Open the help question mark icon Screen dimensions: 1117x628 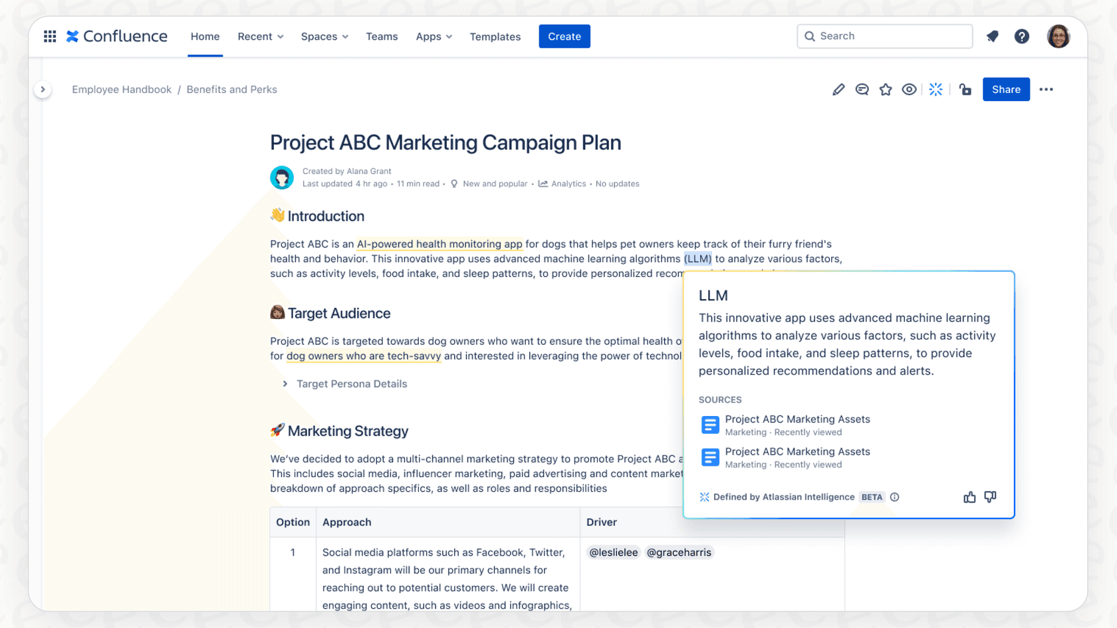pos(1022,36)
